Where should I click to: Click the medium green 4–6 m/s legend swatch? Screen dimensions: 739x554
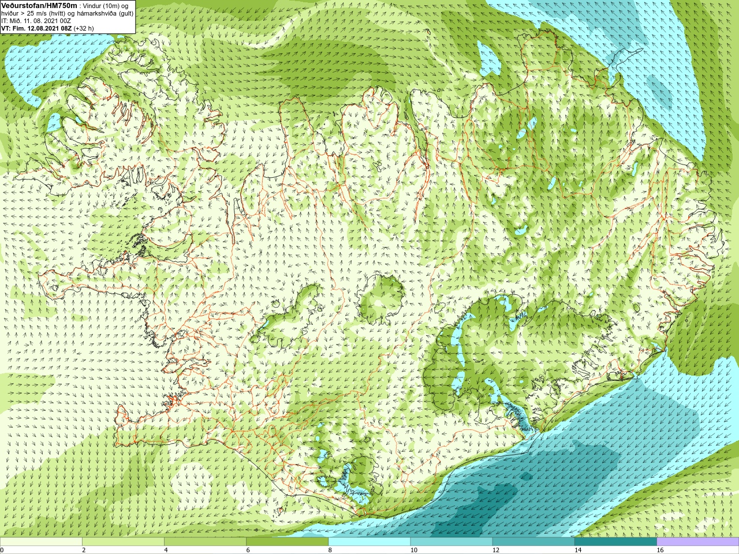(205, 542)
